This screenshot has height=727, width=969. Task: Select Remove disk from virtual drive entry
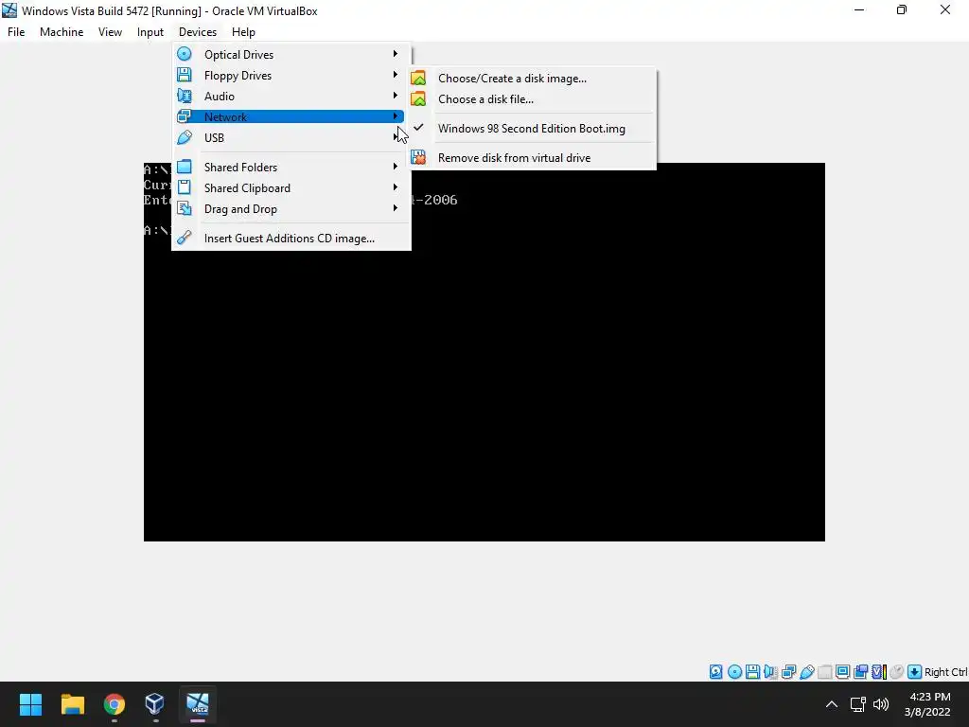coord(532,158)
